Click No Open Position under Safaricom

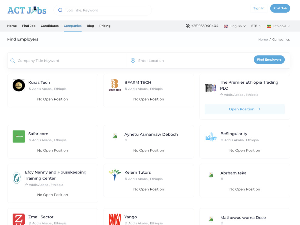[52, 150]
